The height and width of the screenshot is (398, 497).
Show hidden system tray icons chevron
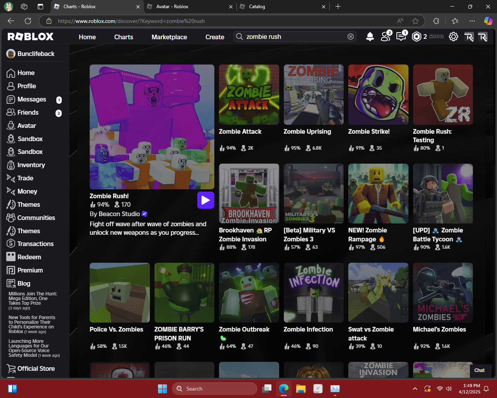(415, 389)
